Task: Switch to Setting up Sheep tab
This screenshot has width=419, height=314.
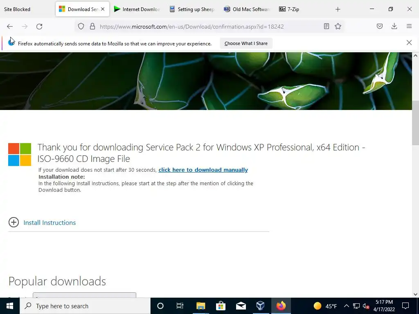Action: [x=192, y=9]
